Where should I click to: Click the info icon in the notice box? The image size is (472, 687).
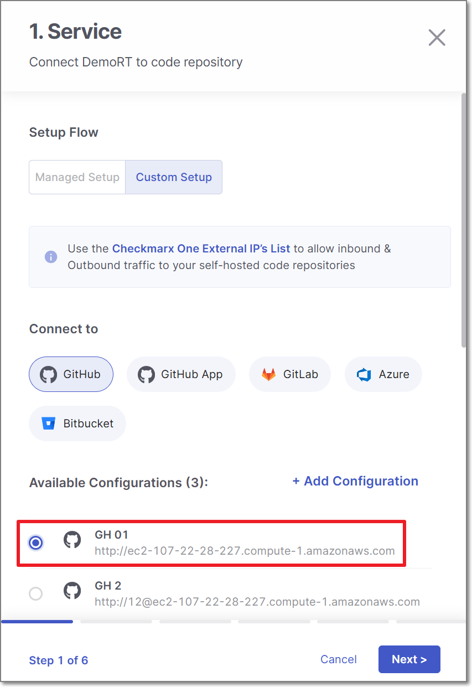point(51,257)
